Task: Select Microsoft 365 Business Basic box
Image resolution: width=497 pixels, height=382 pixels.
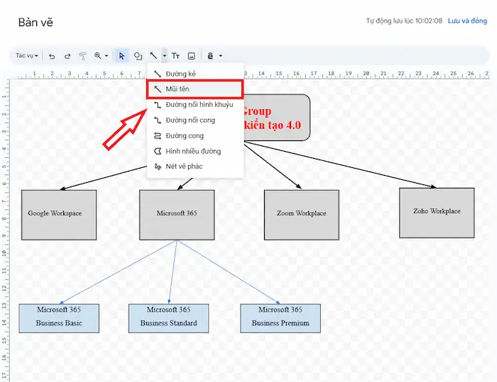Action: pyautogui.click(x=59, y=318)
